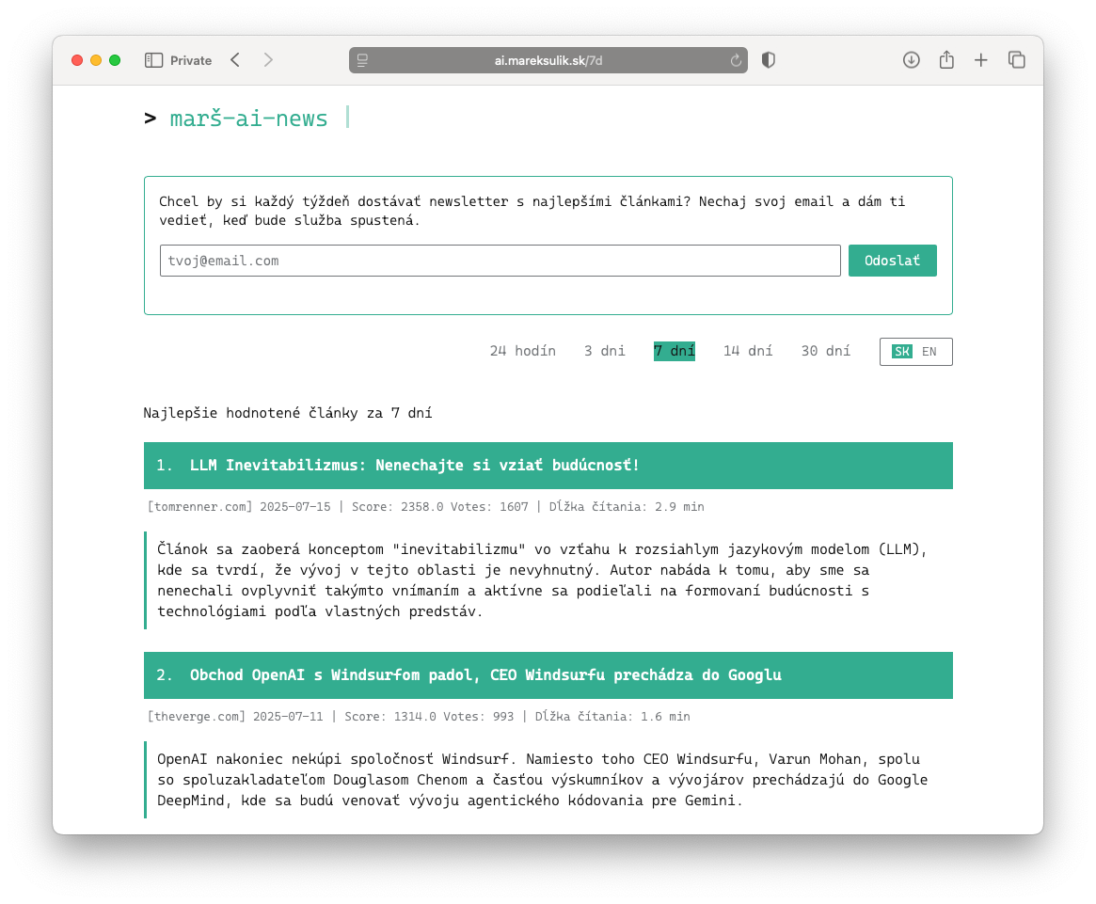Screen dimensions: 1096x904
Task: Click the green fullscreen window button
Action: (116, 60)
